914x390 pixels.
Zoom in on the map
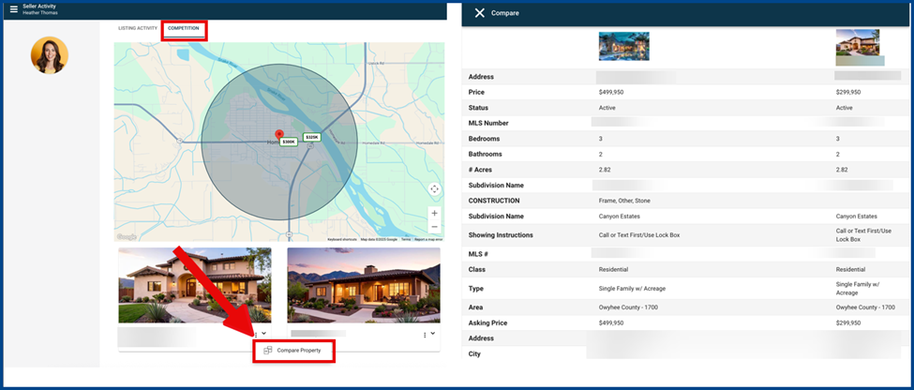[434, 214]
